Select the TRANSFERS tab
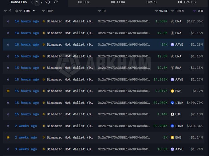 tap(18, 2)
